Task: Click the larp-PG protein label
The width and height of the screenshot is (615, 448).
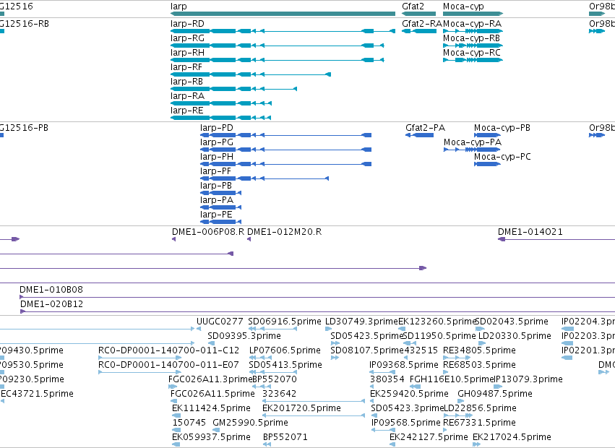Action: 217,142
